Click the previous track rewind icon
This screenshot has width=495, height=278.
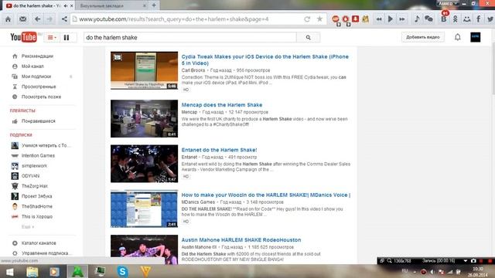coord(379,19)
